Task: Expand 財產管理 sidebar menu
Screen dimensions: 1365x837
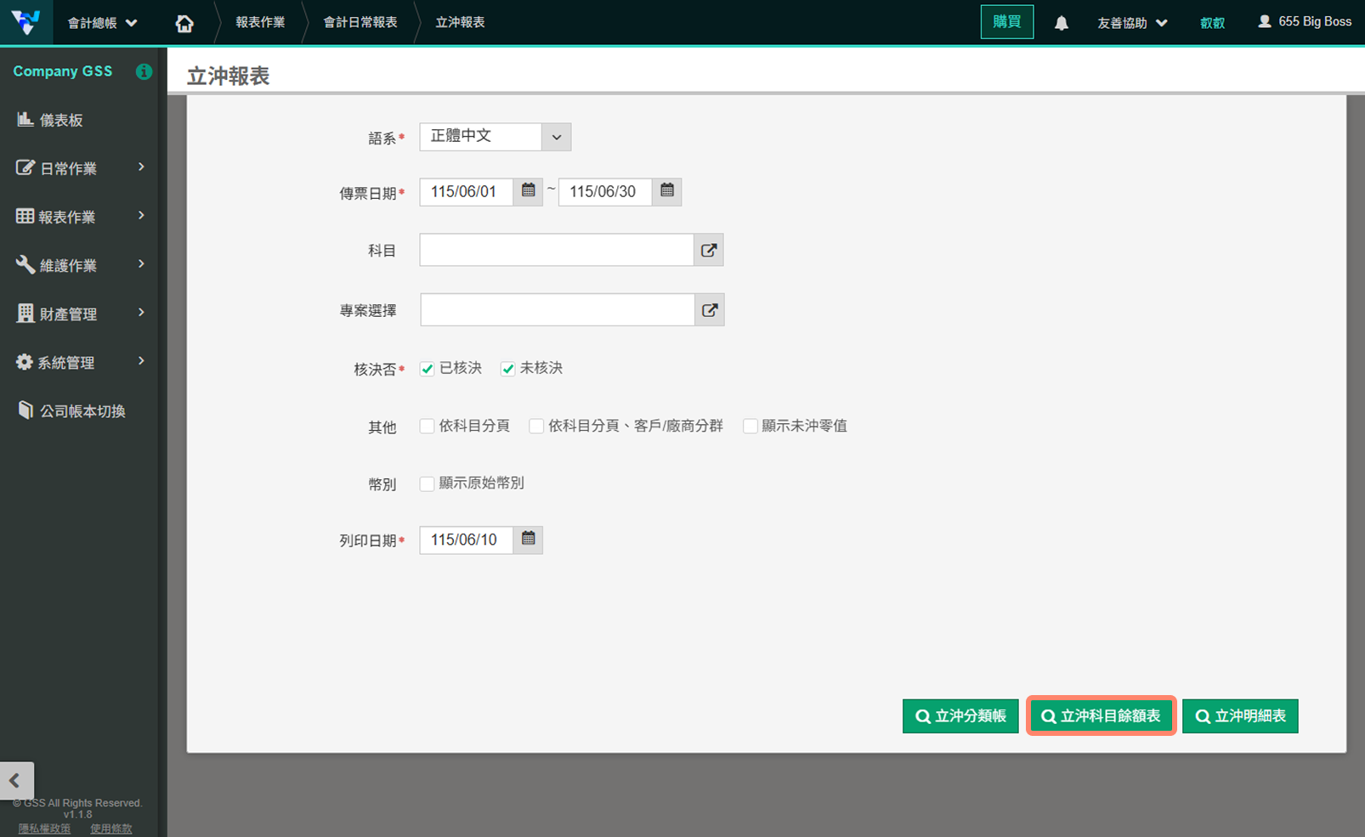Action: pyautogui.click(x=78, y=314)
